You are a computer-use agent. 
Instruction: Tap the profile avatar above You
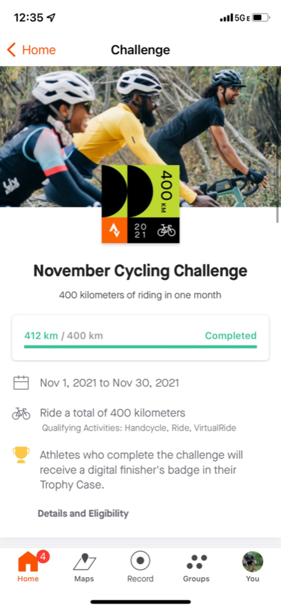pyautogui.click(x=253, y=561)
